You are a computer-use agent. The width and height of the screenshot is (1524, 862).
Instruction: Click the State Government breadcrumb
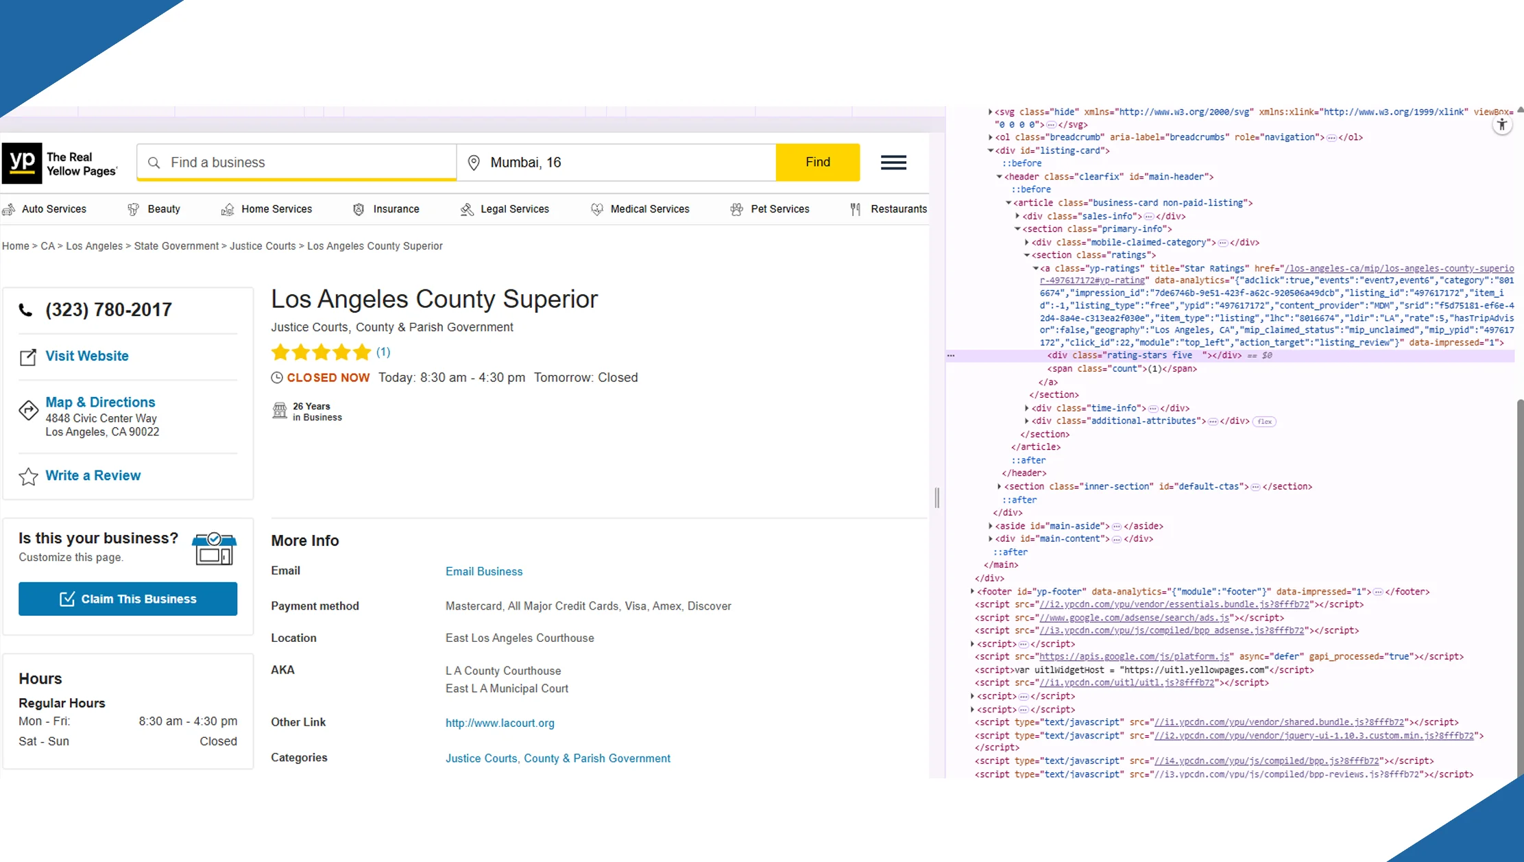(x=176, y=246)
